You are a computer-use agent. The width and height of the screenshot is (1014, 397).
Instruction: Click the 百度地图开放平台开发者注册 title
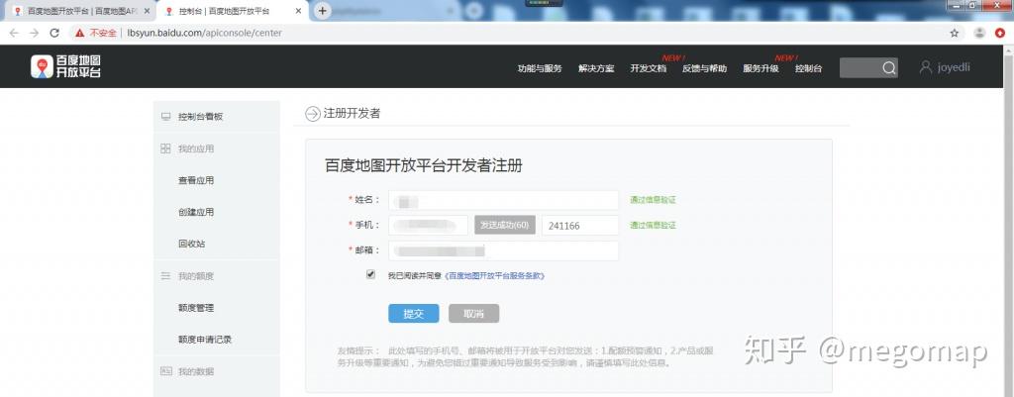424,165
